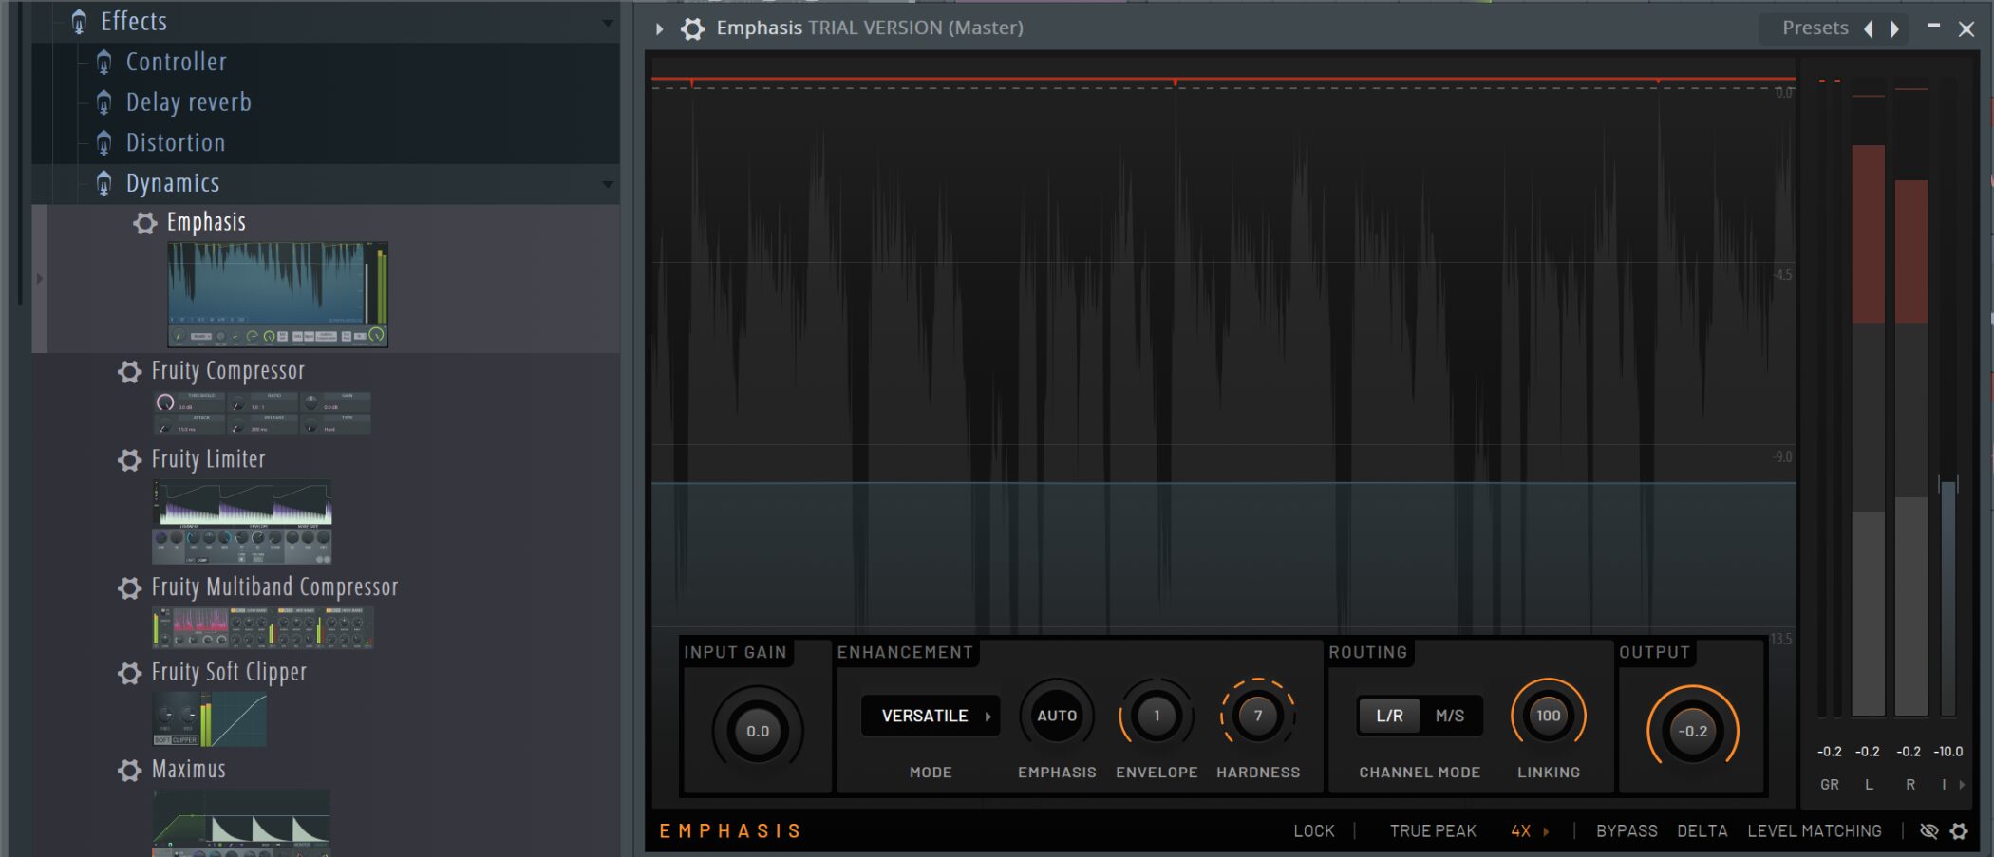
Task: Open the Presets menu
Action: (x=1815, y=28)
